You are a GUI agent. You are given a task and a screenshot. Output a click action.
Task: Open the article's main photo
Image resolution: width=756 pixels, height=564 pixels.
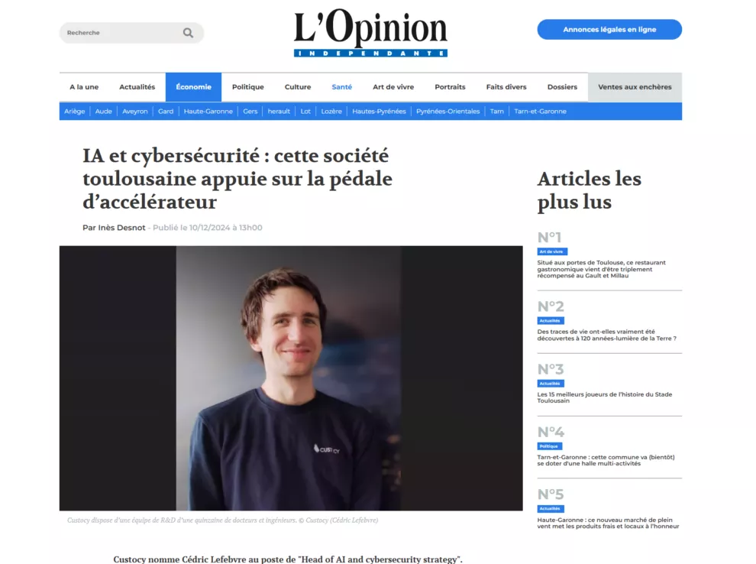point(291,378)
